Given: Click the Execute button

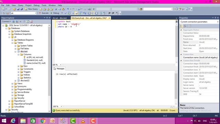Looking at the screenshot, I should tap(44, 13).
